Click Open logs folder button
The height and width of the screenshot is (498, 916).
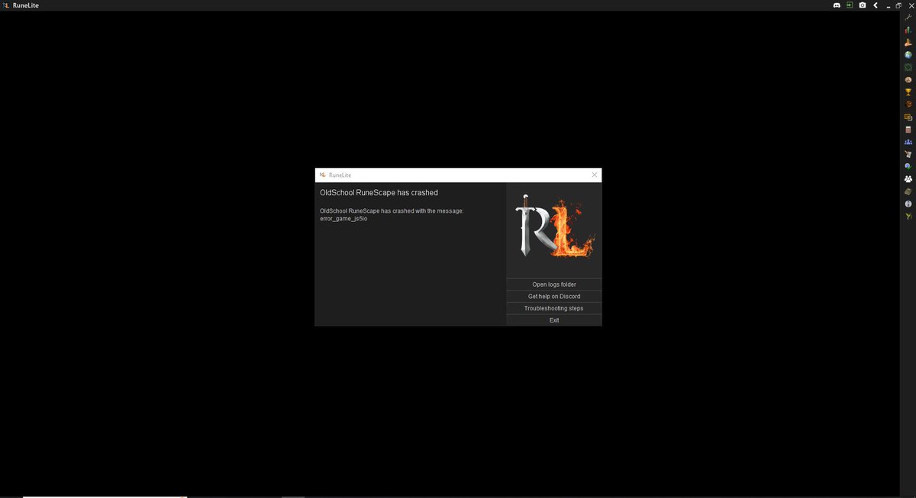point(554,284)
